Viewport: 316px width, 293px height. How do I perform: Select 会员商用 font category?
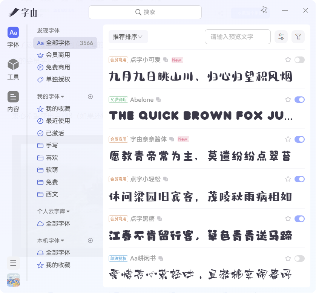click(x=58, y=55)
